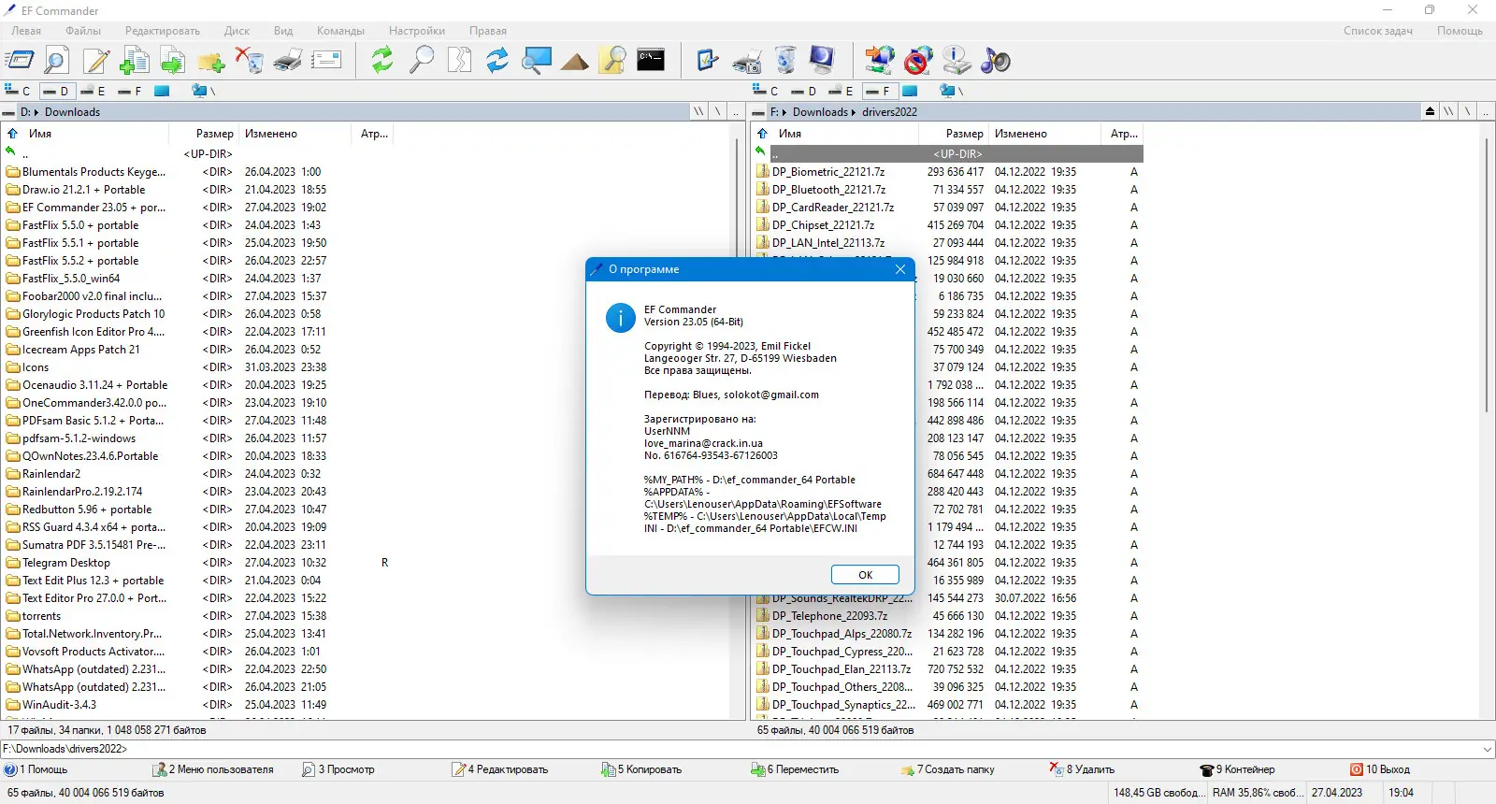Close the О программе dialog with its X
The height and width of the screenshot is (804, 1496).
pos(900,269)
